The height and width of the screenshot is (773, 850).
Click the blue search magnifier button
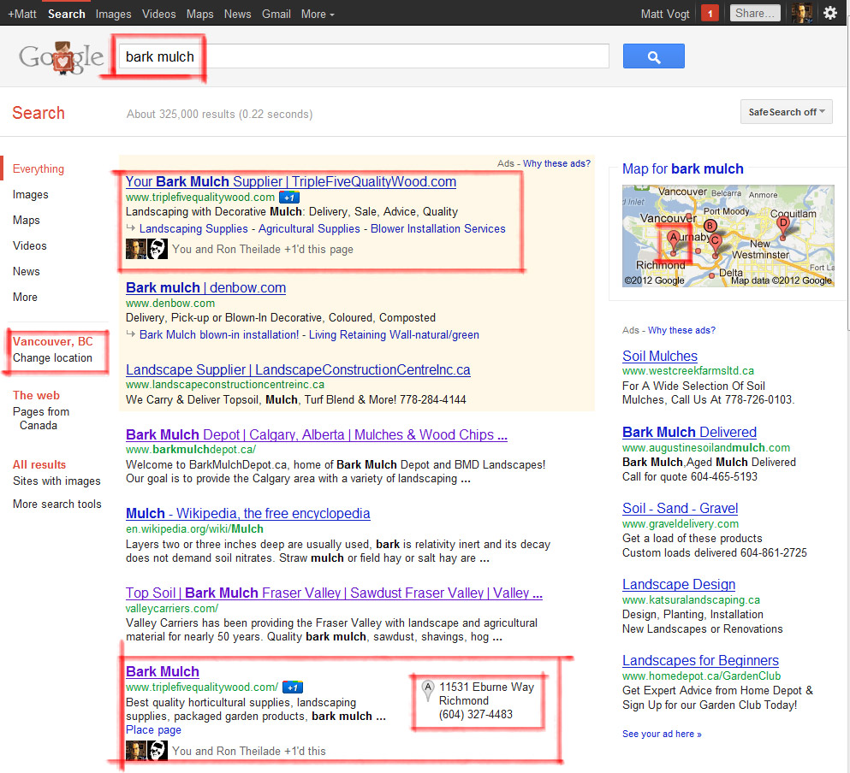pos(653,56)
